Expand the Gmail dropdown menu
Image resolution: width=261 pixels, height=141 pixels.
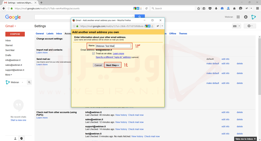pyautogui.click(x=11, y=26)
